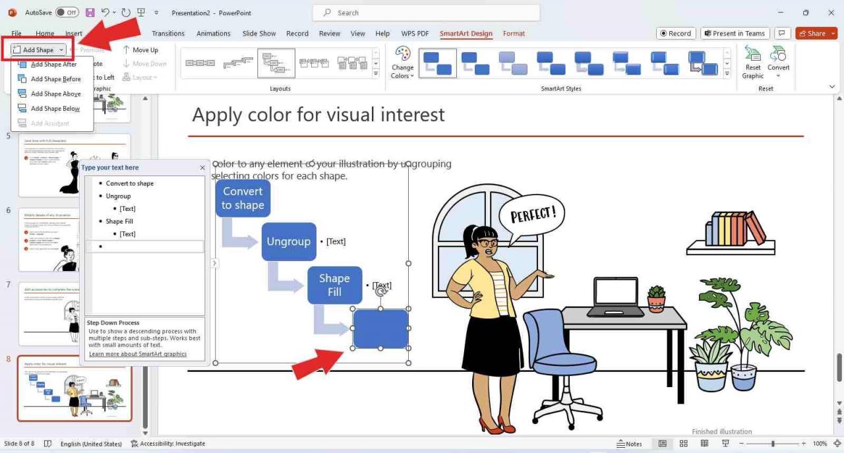The width and height of the screenshot is (844, 453).
Task: Choose Add Shape Below from the menu
Action: tap(55, 108)
